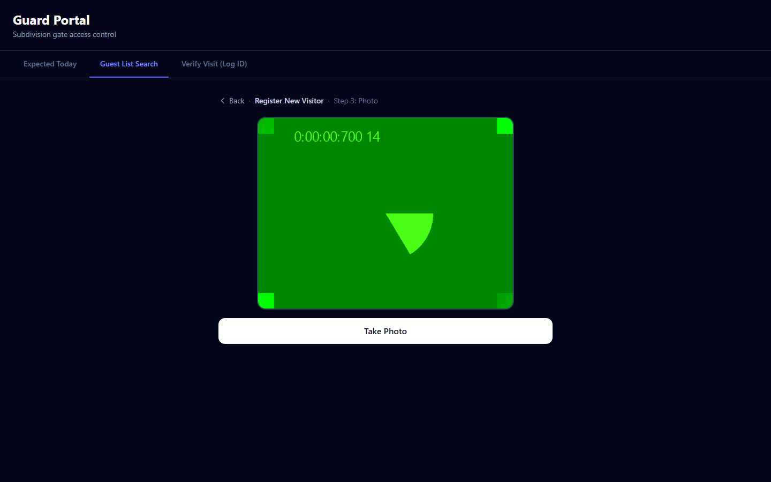Click the 'Step 3: Photo' label
This screenshot has width=771, height=482.
(x=356, y=101)
